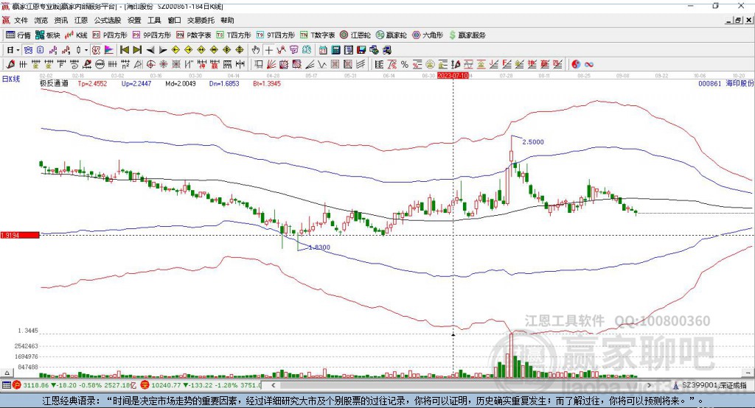Jump to the last bar icon
This screenshot has width=755, height=408.
[137, 50]
